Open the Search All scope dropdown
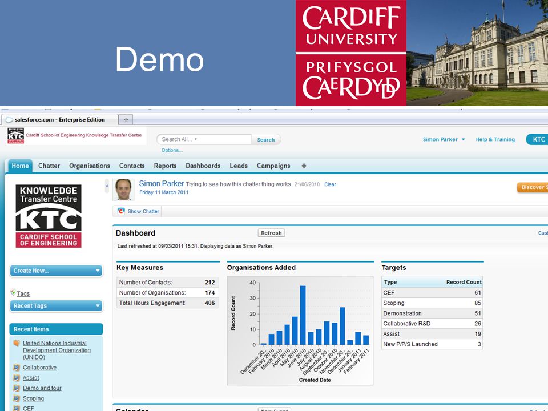Screen dimensions: 548x411 point(196,139)
